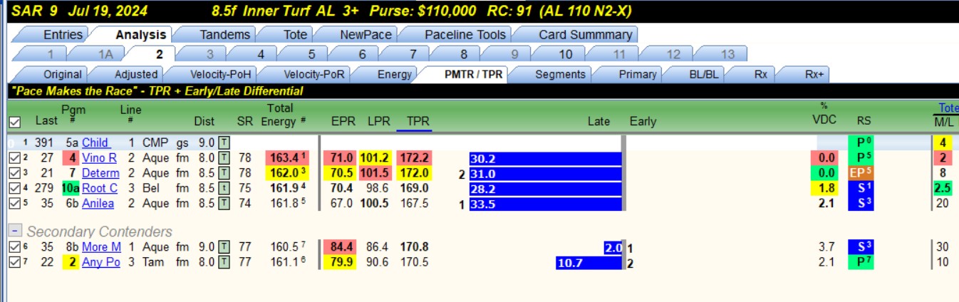Open the Adjusted sub-tab

tap(136, 74)
